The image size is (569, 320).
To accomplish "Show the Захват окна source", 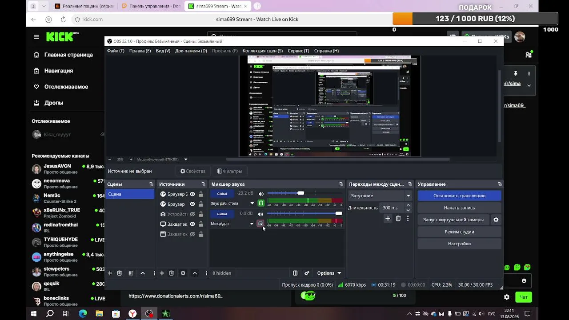I will pos(192,234).
